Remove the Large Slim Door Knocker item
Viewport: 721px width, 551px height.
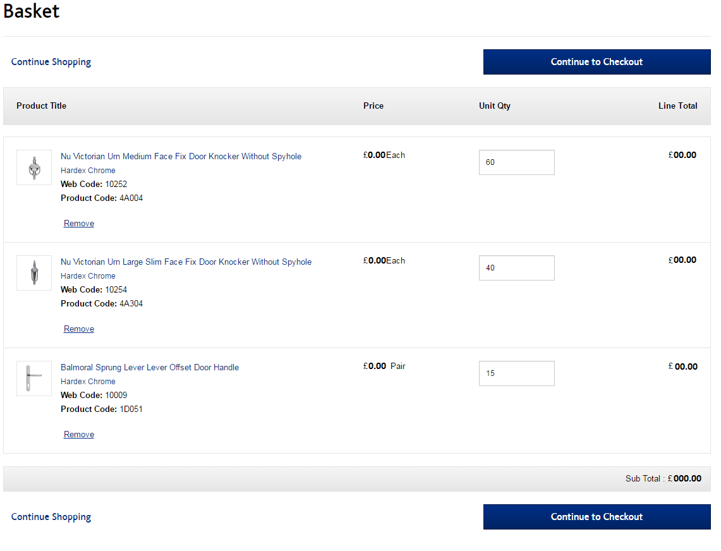[79, 329]
